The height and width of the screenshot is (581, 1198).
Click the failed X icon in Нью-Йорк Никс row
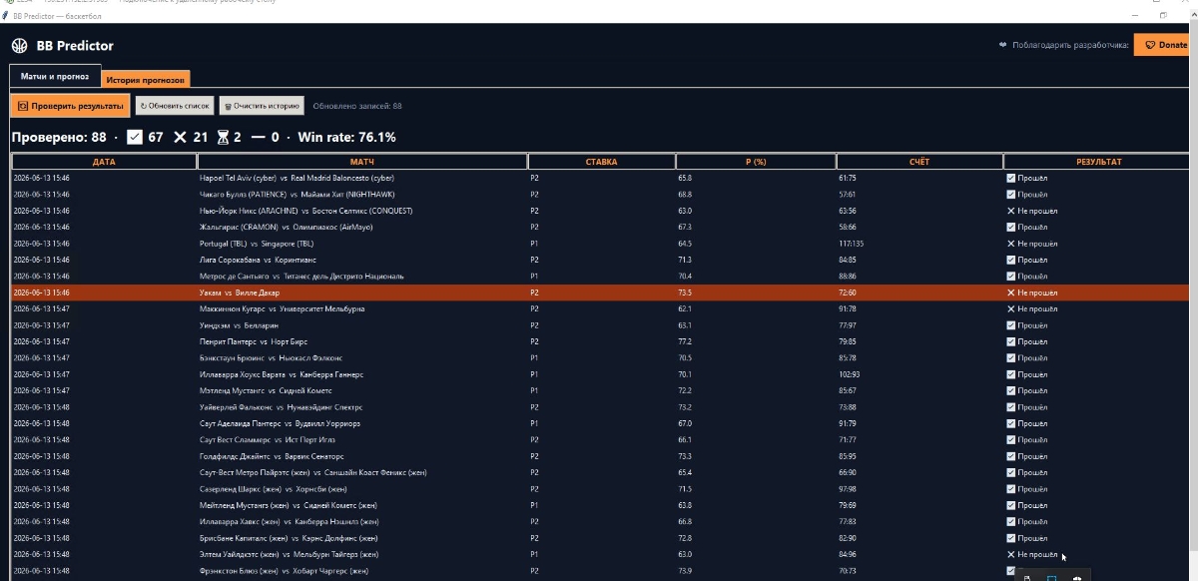coord(1011,211)
